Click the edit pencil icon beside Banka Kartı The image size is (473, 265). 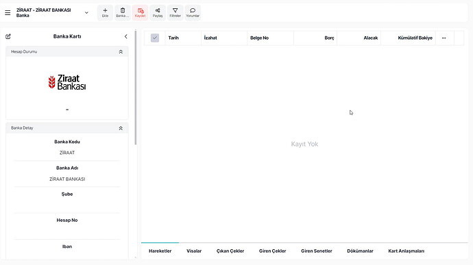pyautogui.click(x=8, y=36)
